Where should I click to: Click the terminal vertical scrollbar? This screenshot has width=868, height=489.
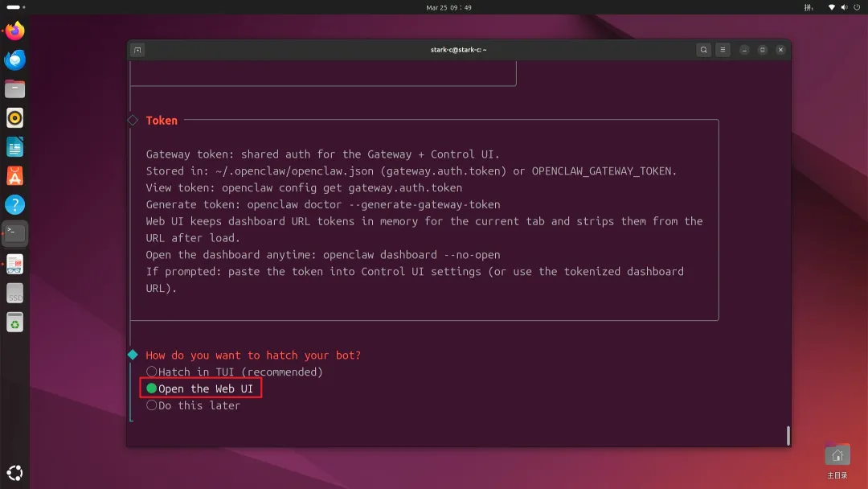pyautogui.click(x=788, y=435)
